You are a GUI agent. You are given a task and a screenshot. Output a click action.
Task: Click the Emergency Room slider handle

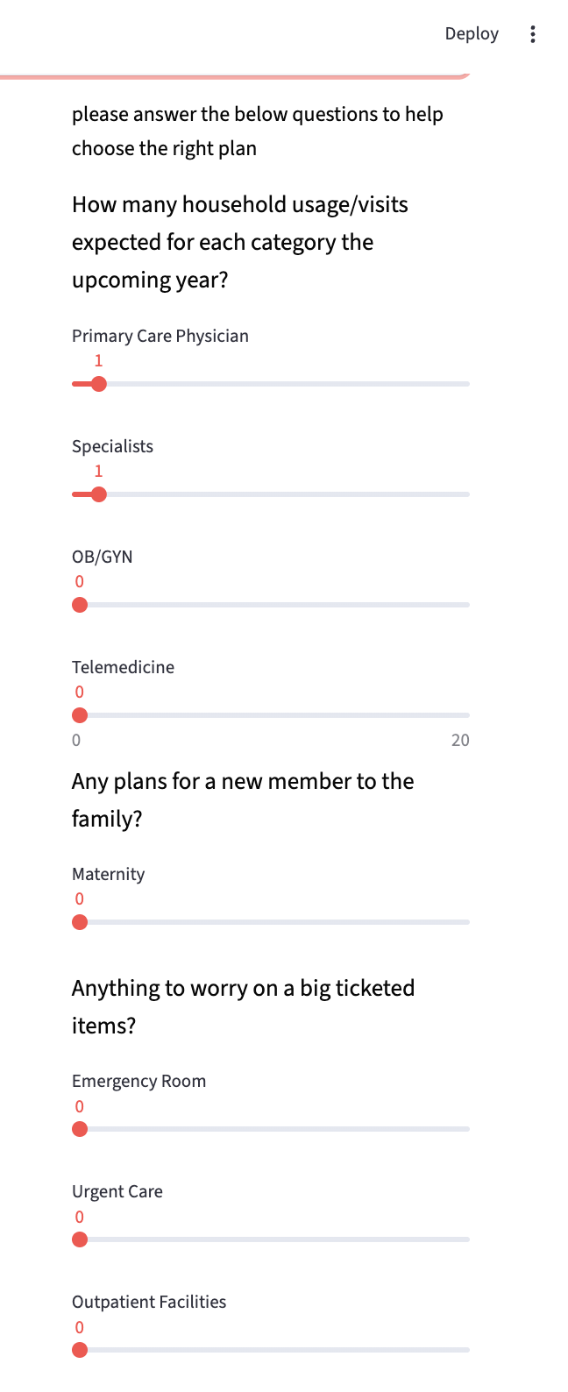point(80,1129)
